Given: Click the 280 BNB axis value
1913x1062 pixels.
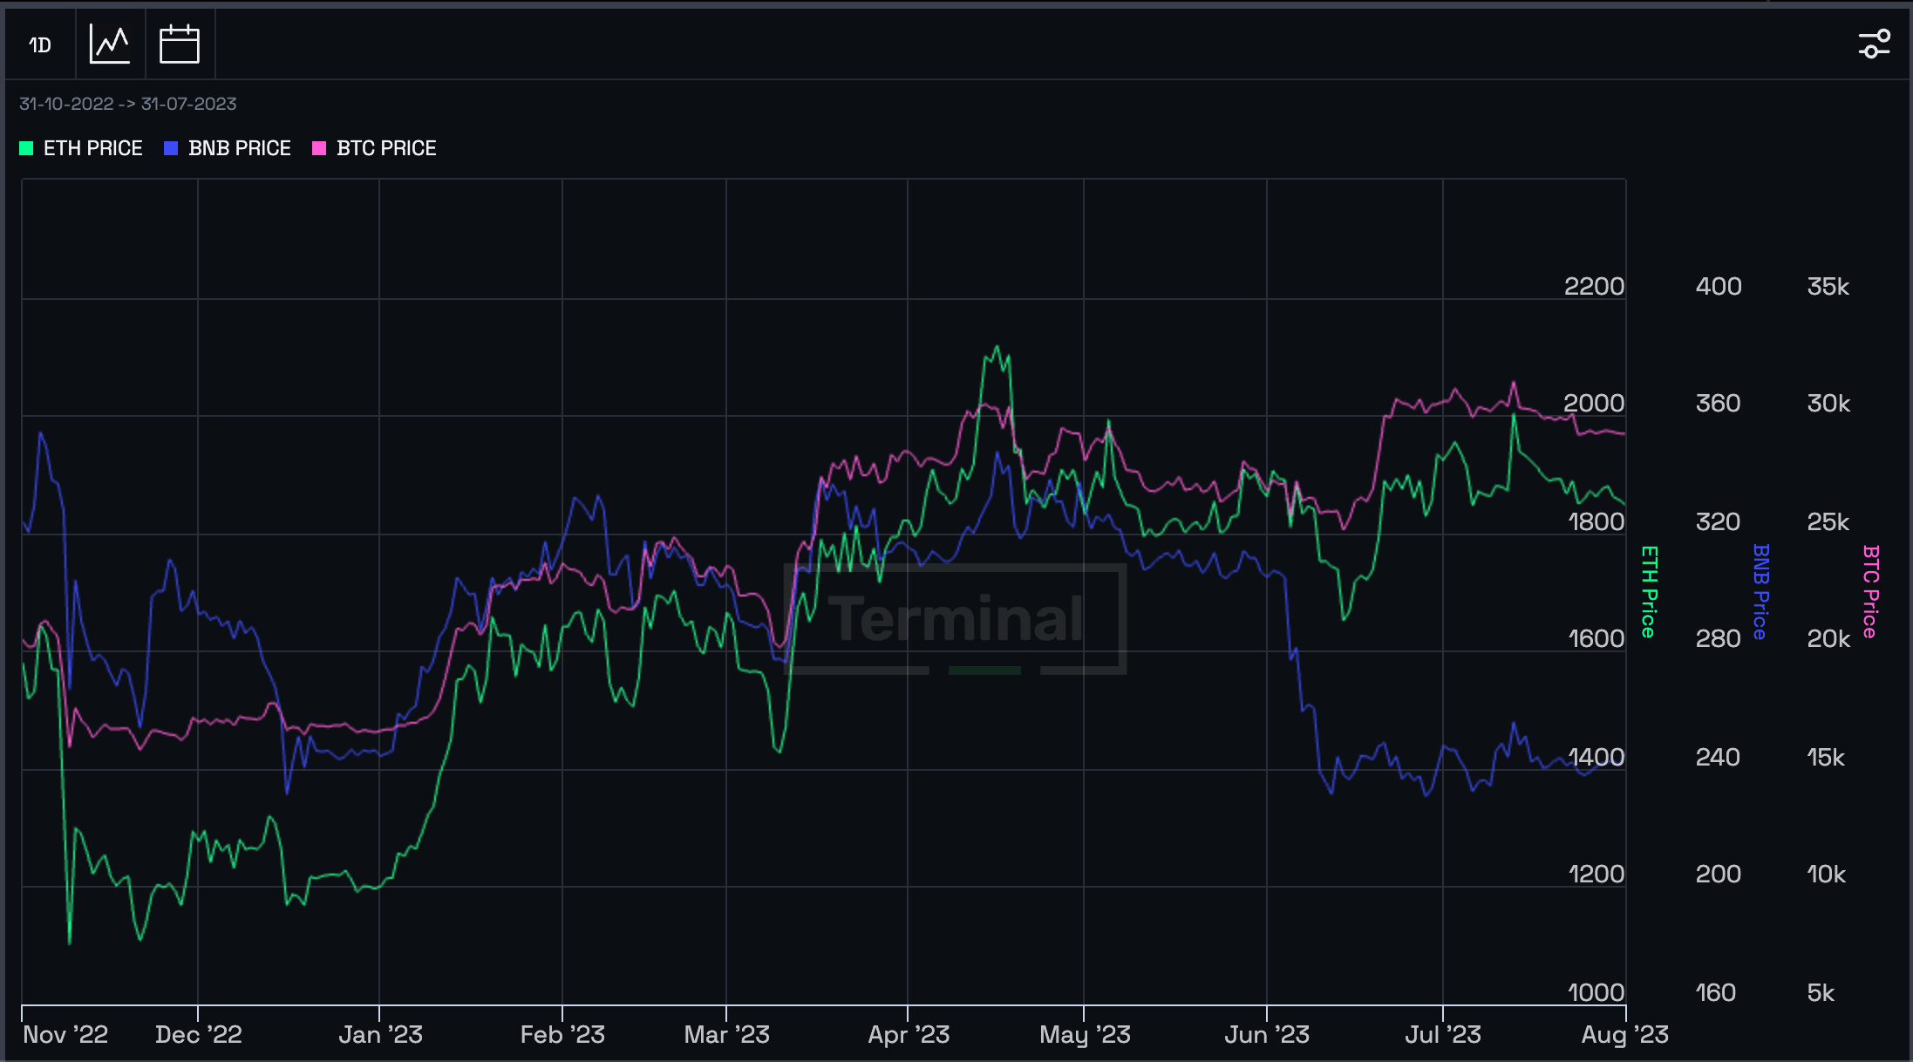Looking at the screenshot, I should pos(1719,638).
